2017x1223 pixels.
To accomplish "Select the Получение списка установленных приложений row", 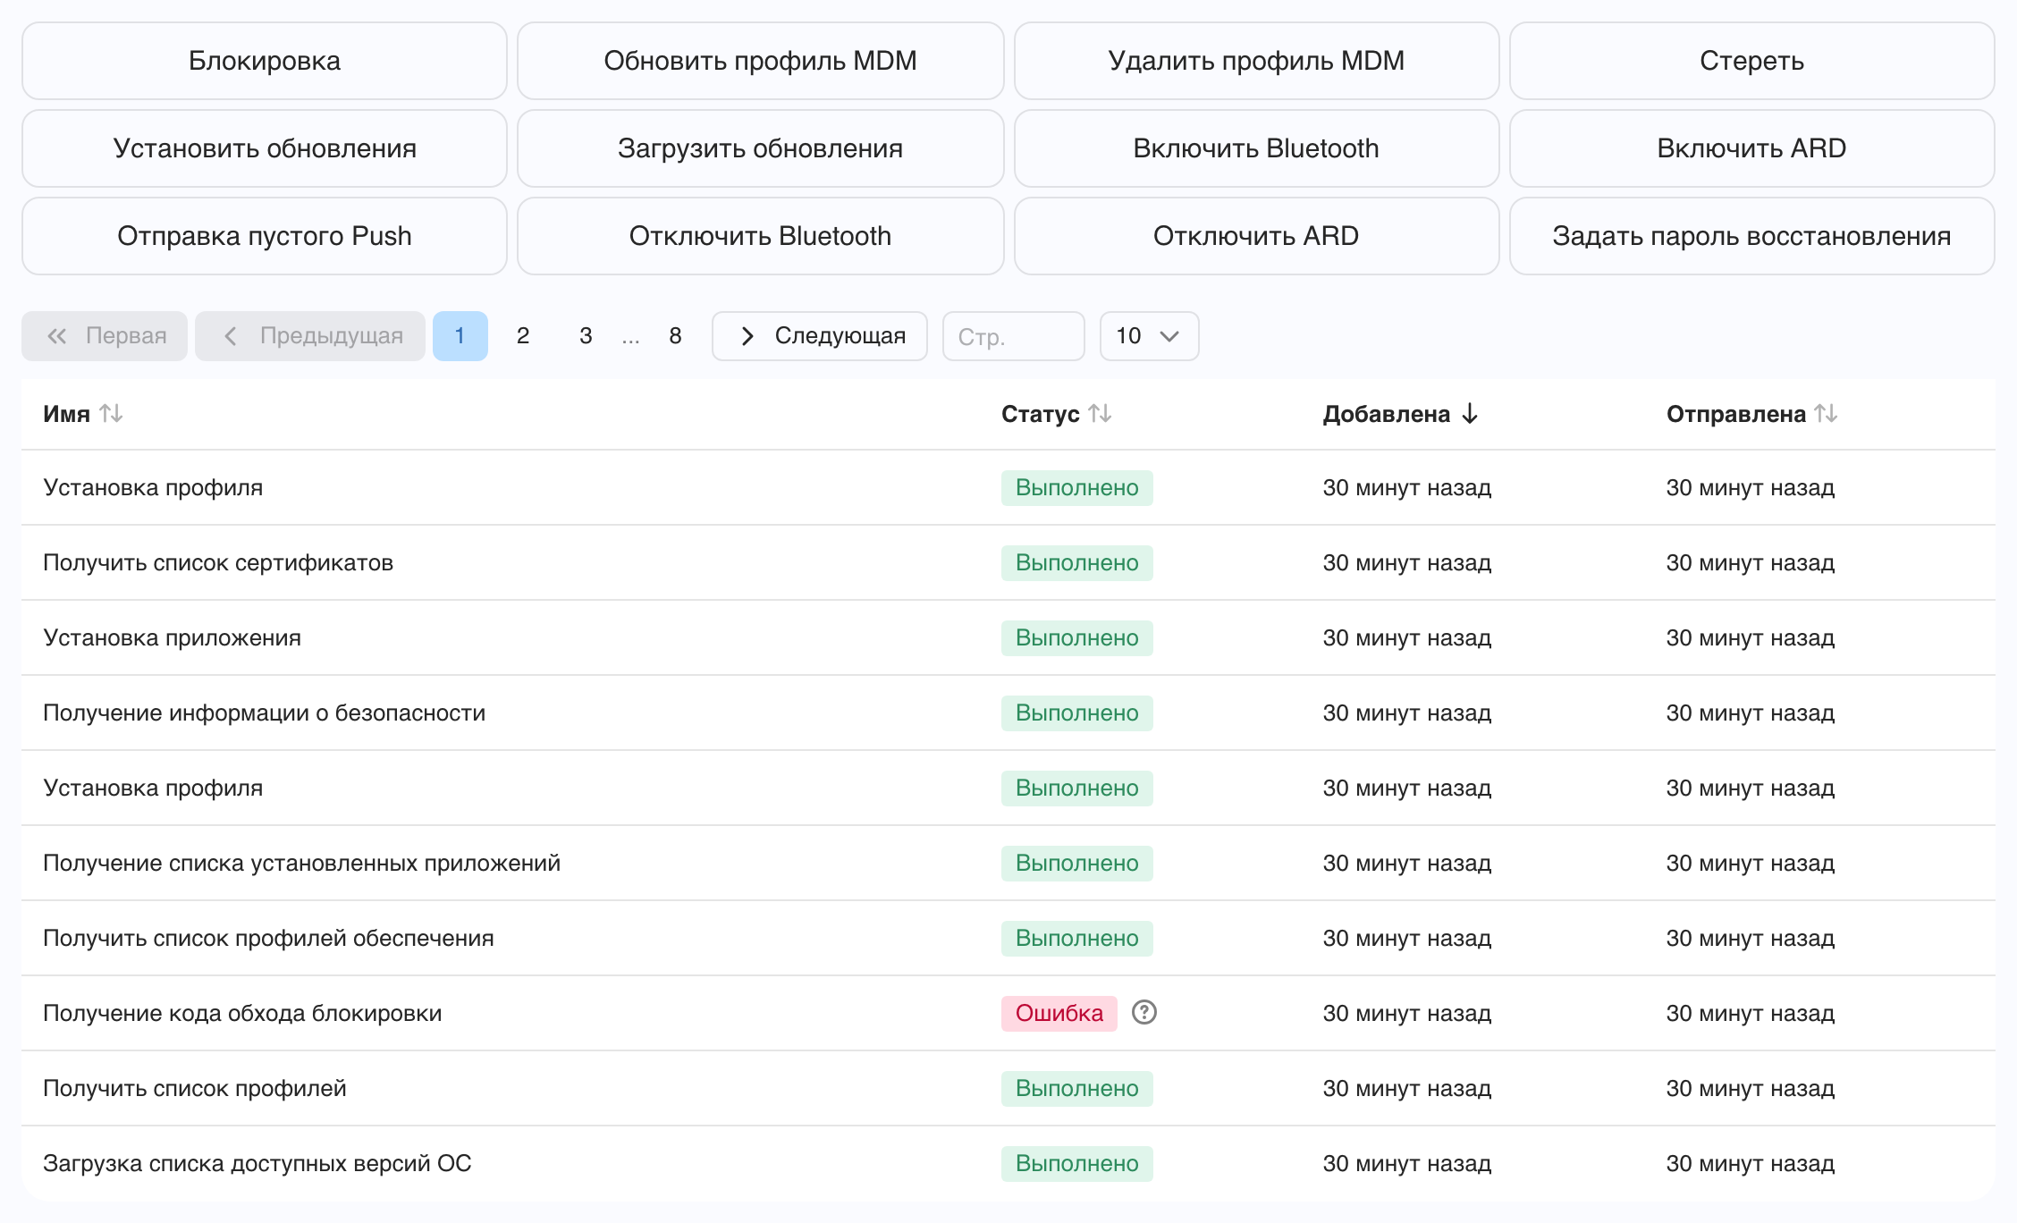I will point(1008,863).
